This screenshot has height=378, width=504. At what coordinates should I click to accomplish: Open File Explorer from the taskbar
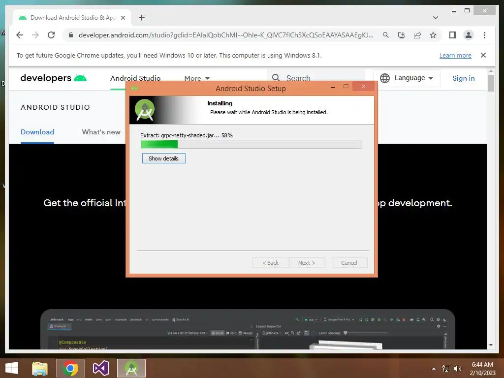pos(40,368)
